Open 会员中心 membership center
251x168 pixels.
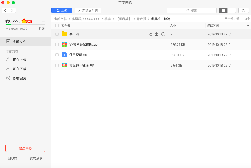(25, 148)
